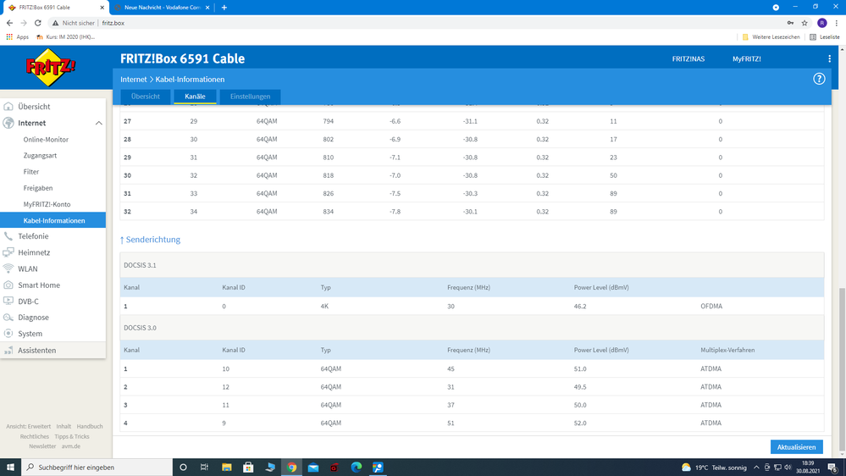Show hidden tray icons chevron
The width and height of the screenshot is (846, 476).
756,468
